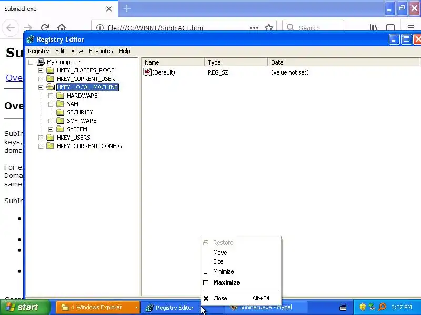Open the Edit menu in Registry Editor
The height and width of the screenshot is (315, 421).
(x=60, y=51)
